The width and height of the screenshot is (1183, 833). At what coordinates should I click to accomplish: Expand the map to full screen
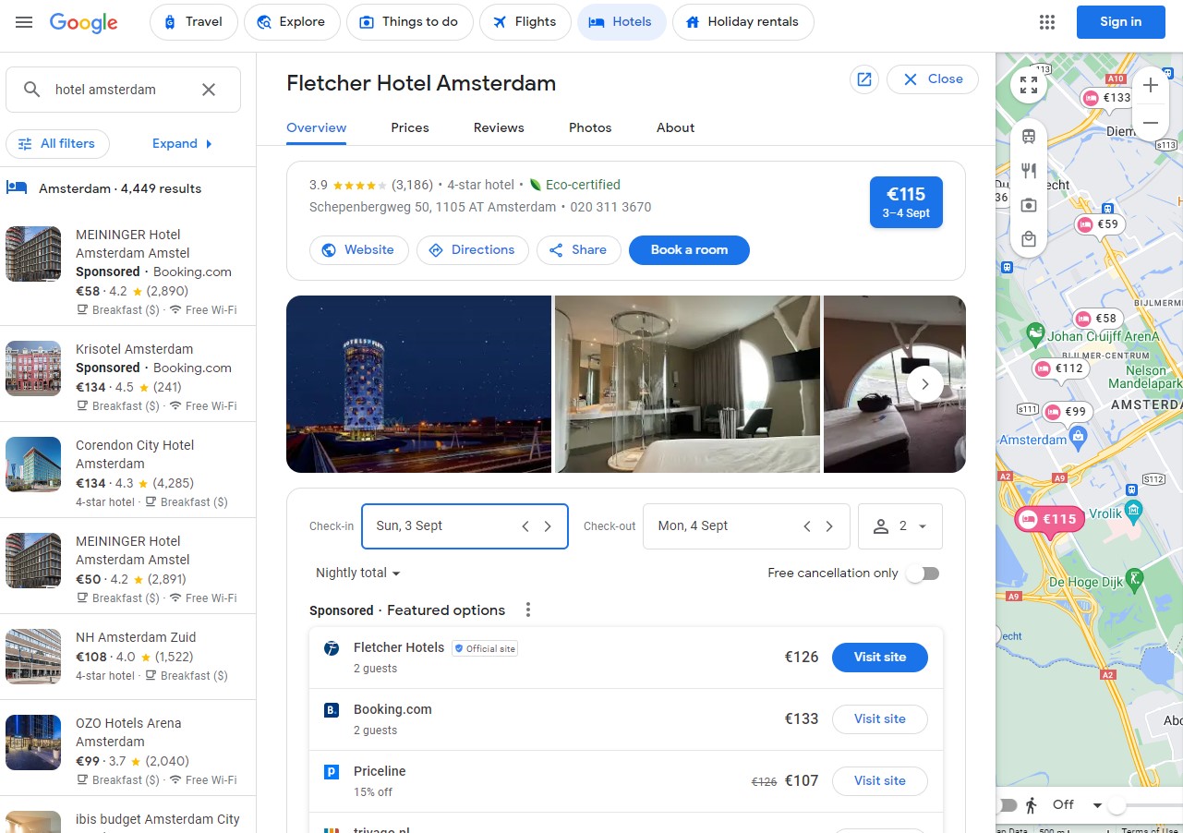point(1029,85)
